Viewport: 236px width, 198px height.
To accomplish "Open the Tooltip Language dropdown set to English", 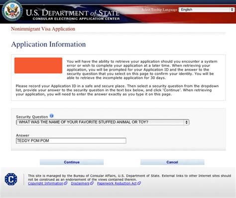I will pyautogui.click(x=207, y=9).
